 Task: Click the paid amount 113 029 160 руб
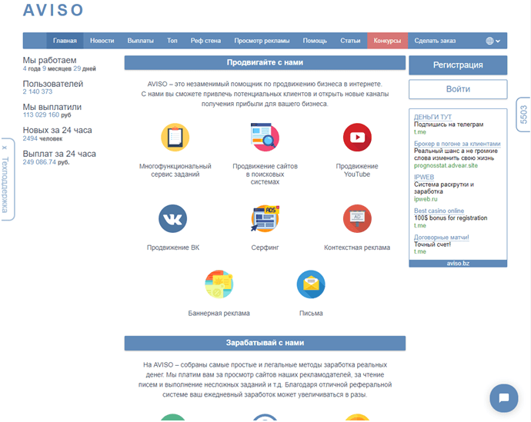[47, 115]
